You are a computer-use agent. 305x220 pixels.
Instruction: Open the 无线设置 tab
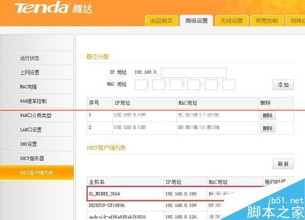(232, 21)
